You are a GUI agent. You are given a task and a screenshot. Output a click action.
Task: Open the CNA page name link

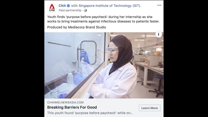tap(62, 6)
